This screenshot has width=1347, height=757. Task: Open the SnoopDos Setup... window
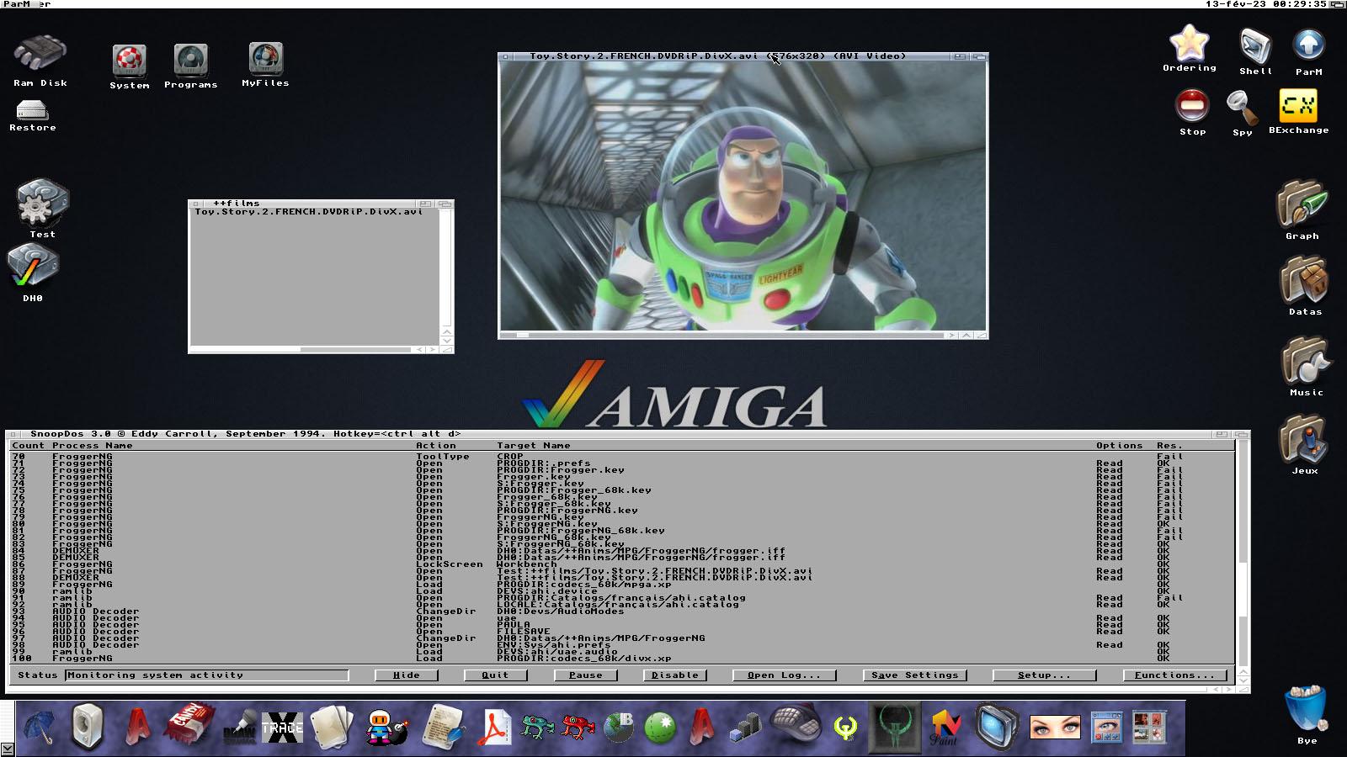tap(1044, 675)
